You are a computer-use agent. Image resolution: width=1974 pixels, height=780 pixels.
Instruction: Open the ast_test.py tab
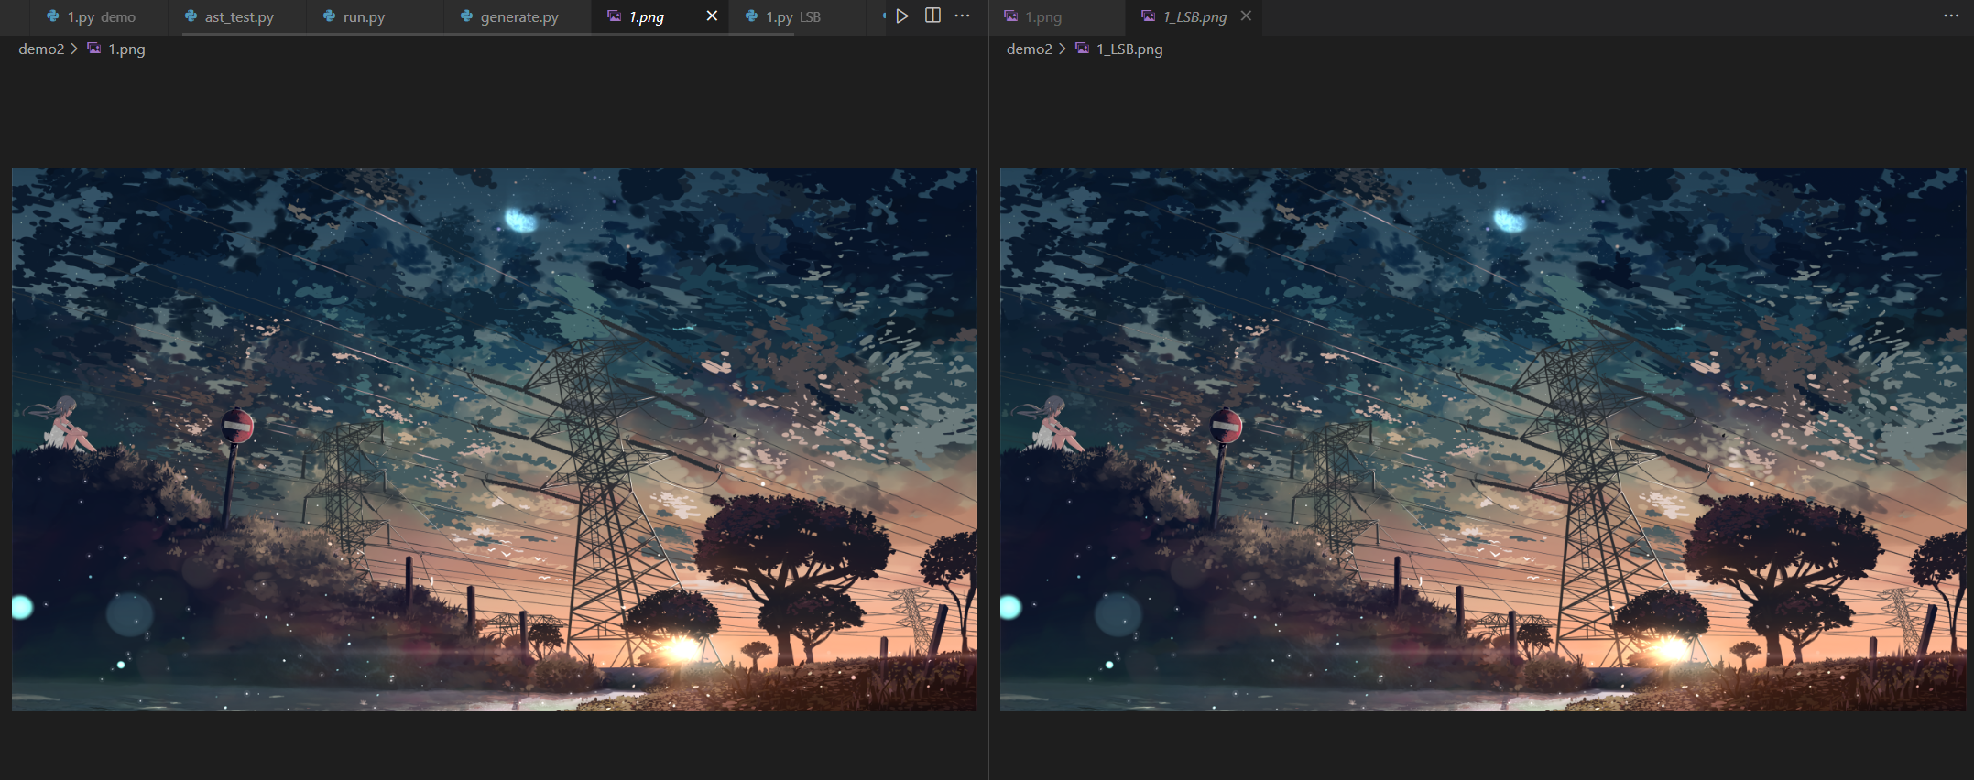coord(237,16)
